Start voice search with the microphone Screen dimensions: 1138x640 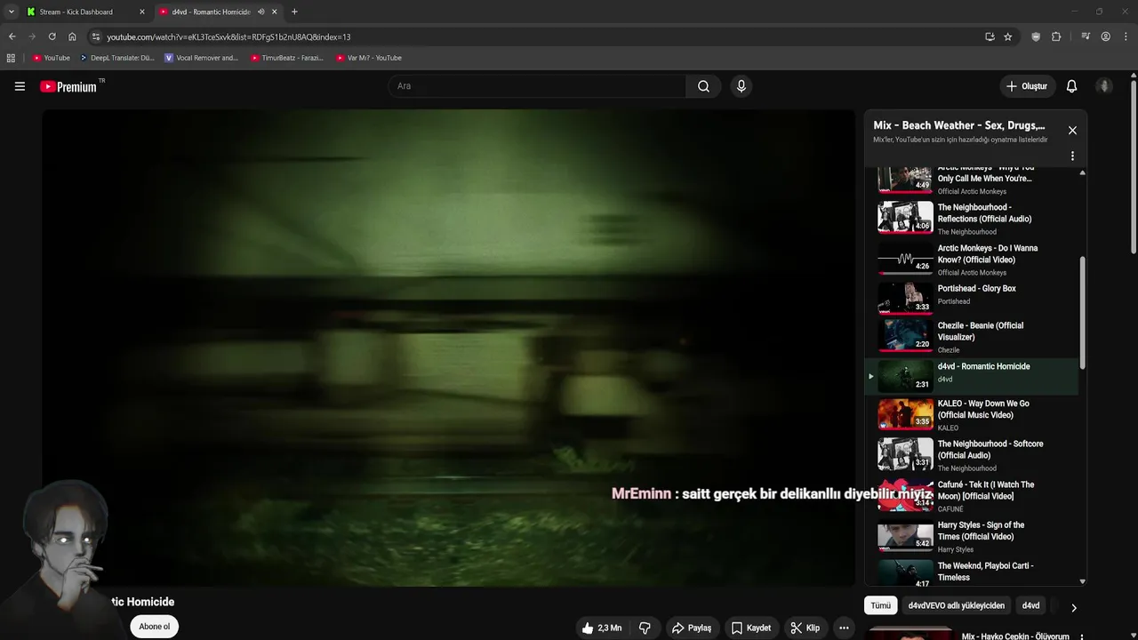(x=741, y=86)
